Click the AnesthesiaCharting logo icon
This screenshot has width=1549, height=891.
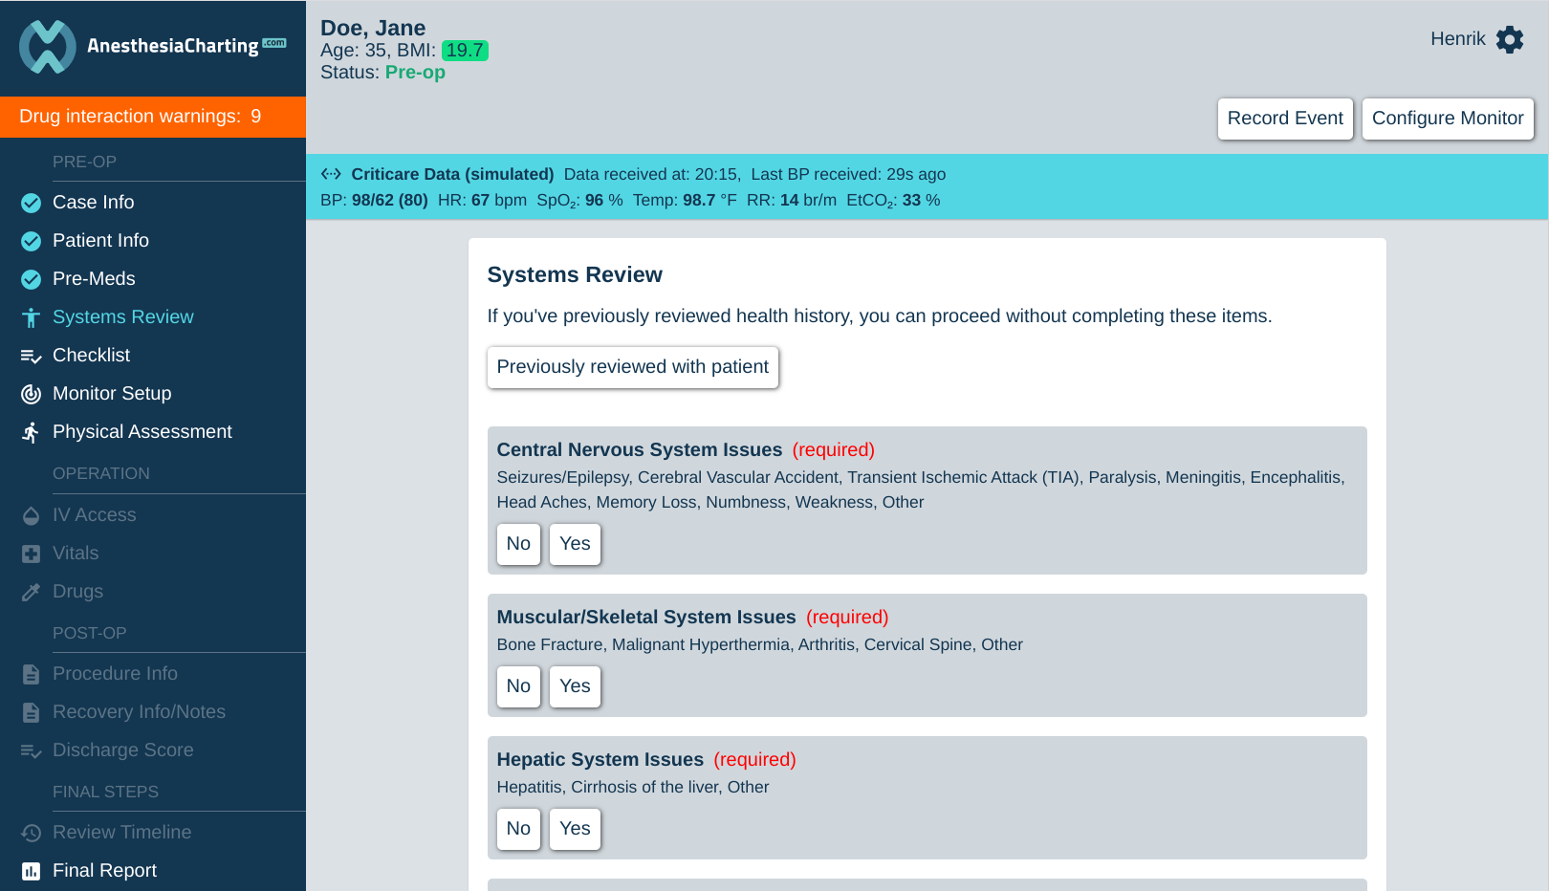(48, 46)
